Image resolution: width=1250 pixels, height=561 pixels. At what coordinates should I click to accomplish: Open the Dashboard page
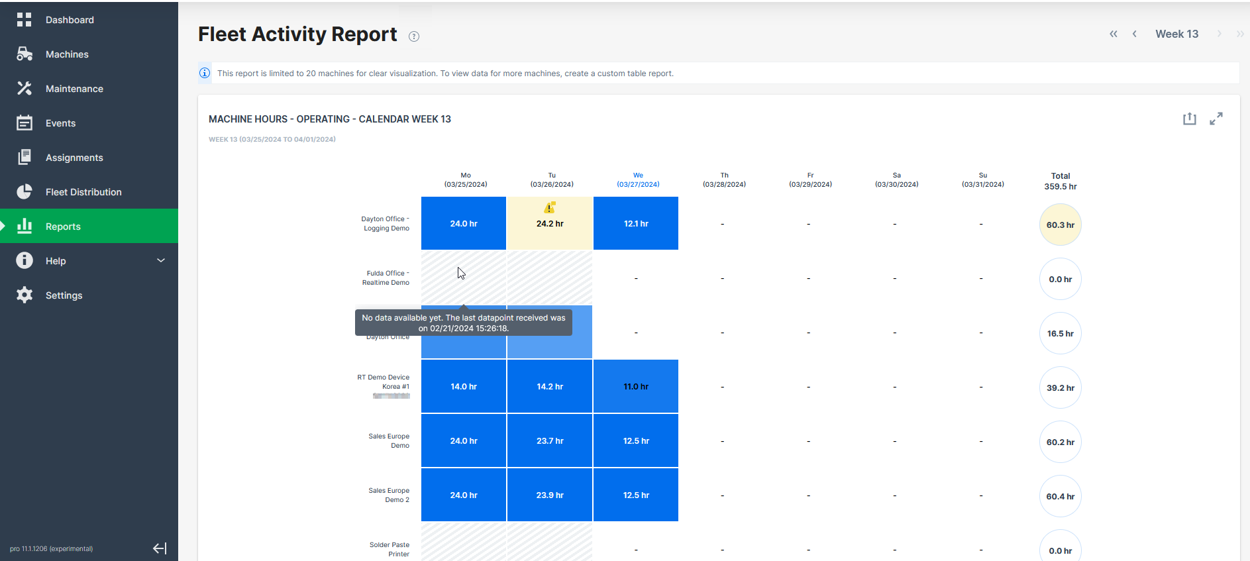[x=70, y=20]
